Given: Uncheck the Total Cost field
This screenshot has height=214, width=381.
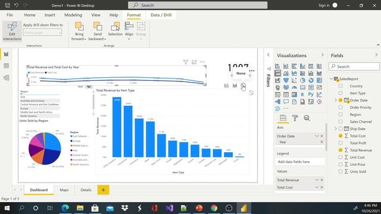Looking at the screenshot, I should click(341, 136).
